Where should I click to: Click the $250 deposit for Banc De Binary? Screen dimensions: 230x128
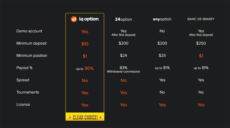201,43
